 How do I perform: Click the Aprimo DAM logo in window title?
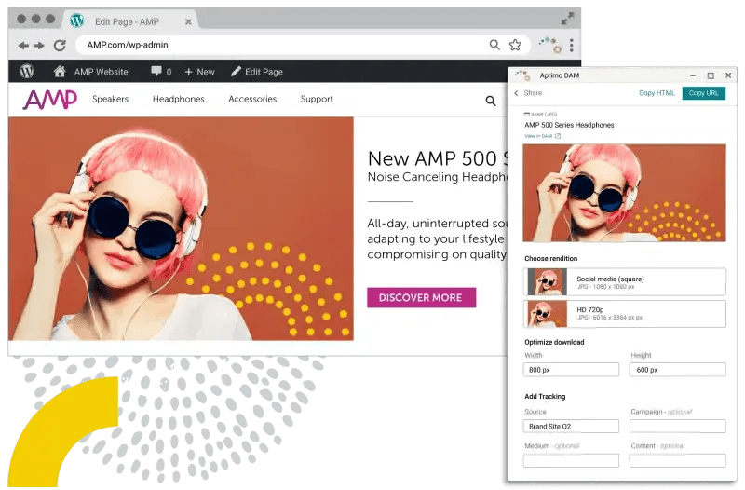point(522,75)
